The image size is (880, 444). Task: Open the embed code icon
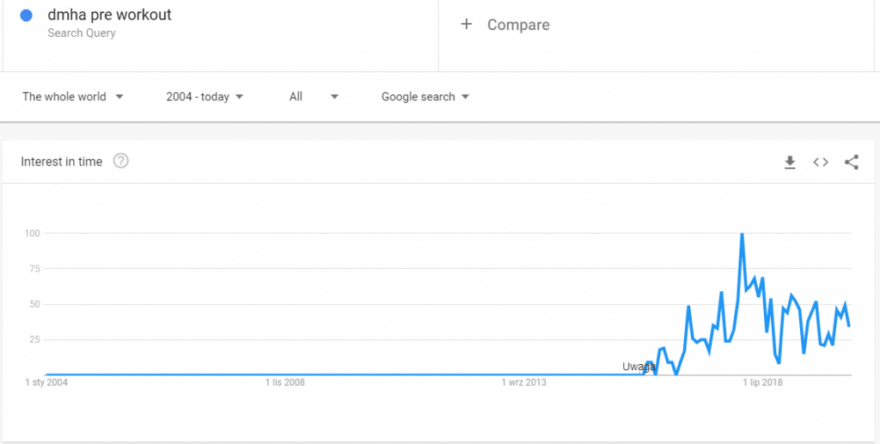pos(821,162)
